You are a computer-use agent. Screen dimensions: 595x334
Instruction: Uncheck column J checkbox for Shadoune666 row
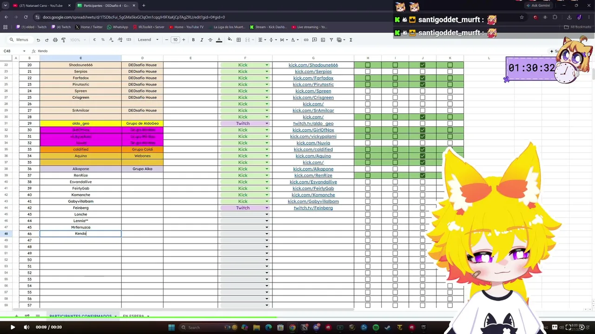423,65
